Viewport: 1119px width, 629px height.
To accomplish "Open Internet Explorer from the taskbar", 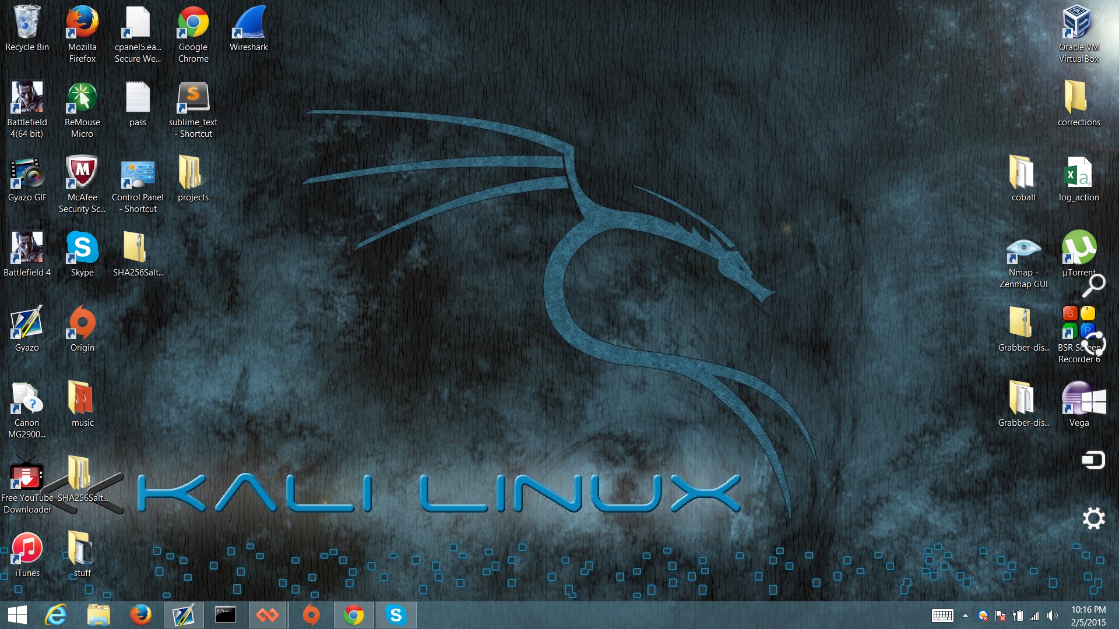I will [x=56, y=615].
